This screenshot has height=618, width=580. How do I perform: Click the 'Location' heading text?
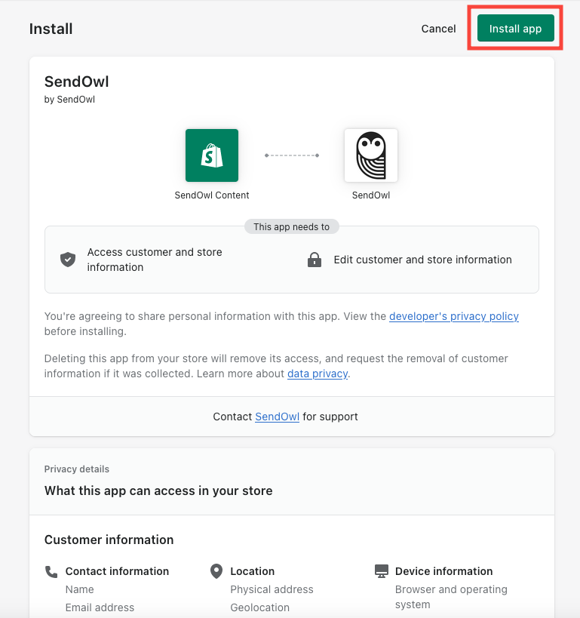click(x=253, y=571)
